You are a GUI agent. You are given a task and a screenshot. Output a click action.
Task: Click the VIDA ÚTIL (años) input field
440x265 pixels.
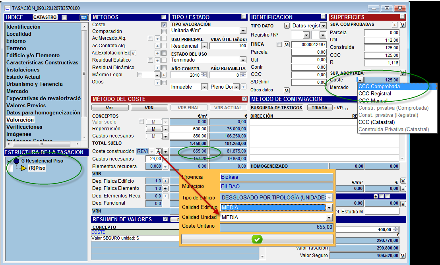(x=228, y=46)
